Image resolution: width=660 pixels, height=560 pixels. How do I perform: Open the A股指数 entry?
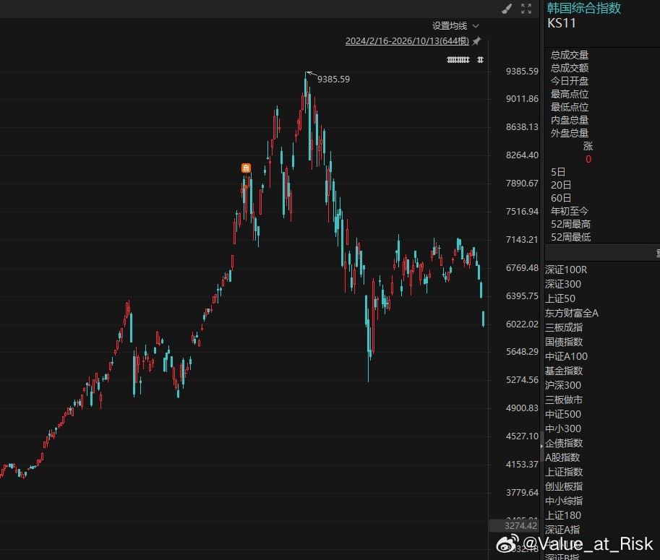[562, 457]
